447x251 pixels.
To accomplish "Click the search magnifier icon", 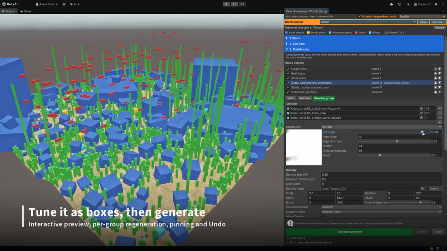I will [x=408, y=4].
